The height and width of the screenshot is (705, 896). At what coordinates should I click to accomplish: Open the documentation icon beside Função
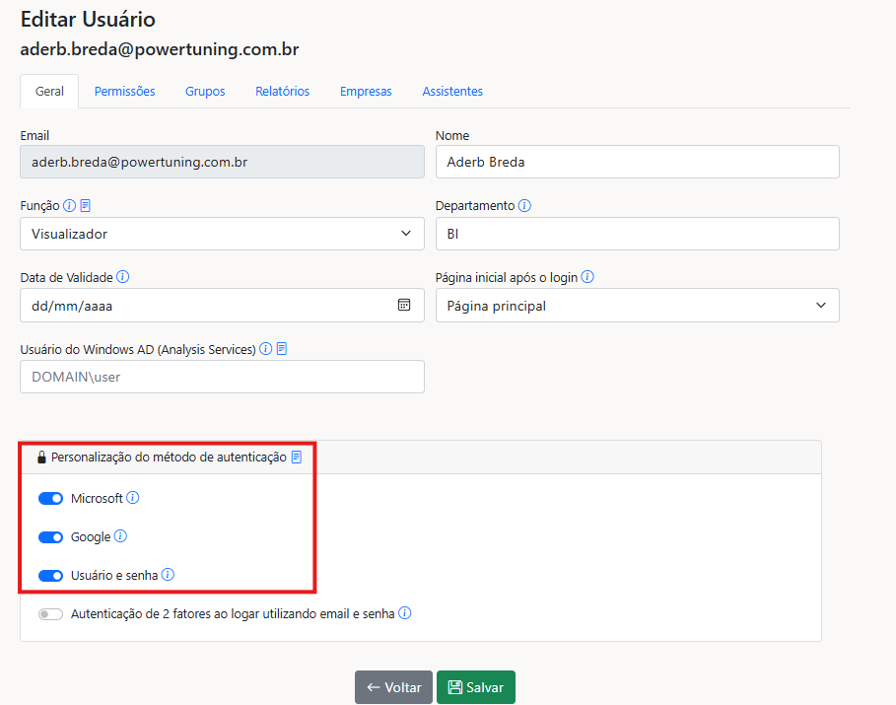point(85,206)
